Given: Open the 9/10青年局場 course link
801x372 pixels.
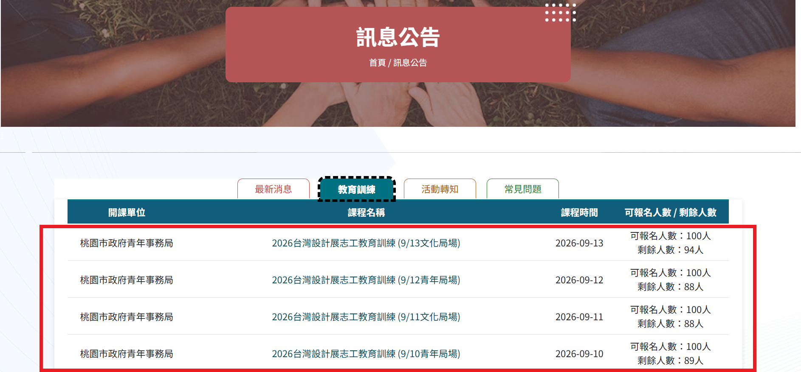Looking at the screenshot, I should (366, 354).
